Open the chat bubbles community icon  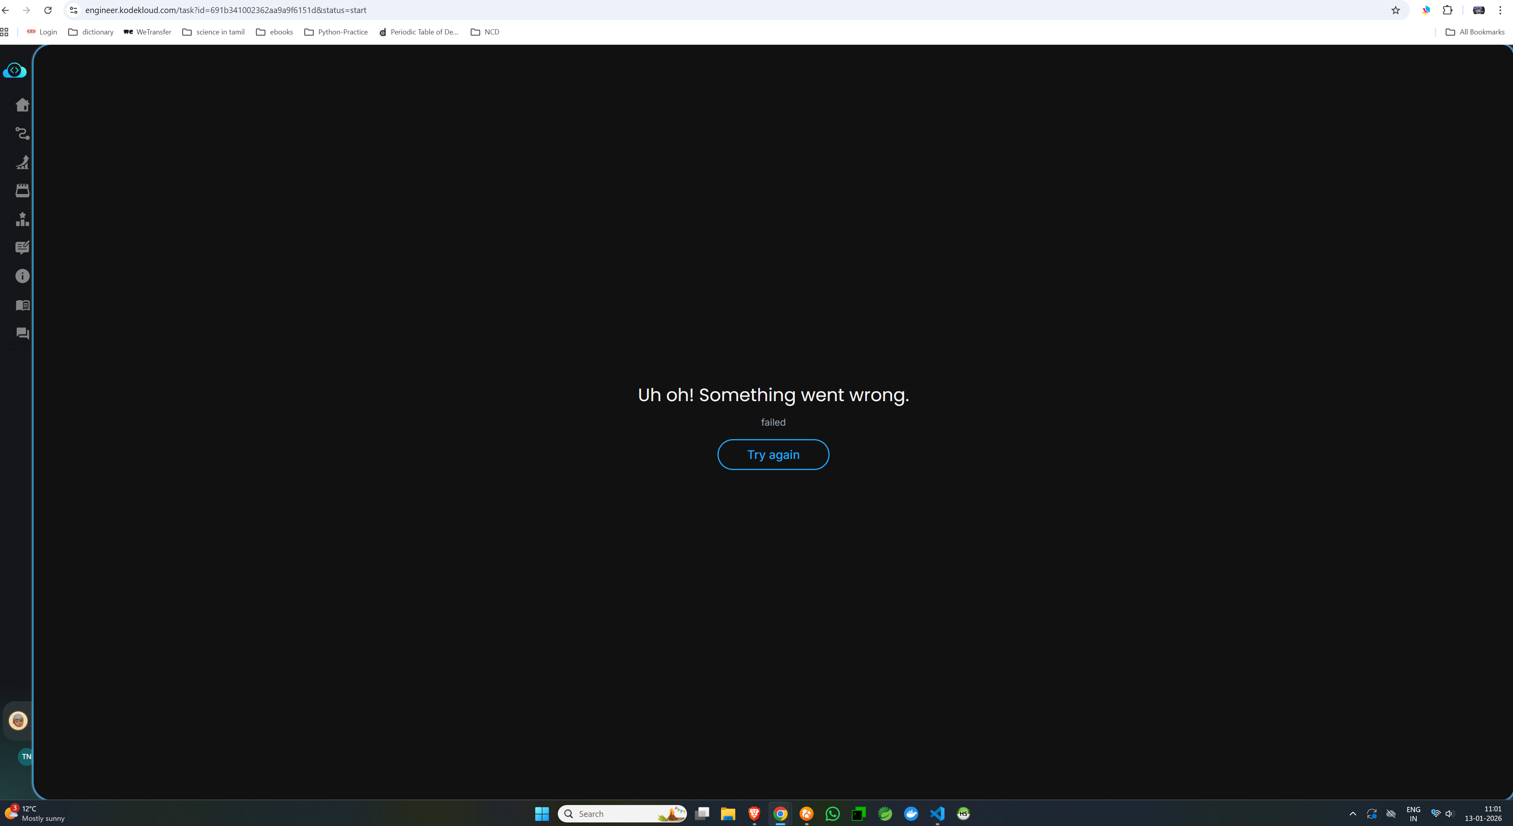[x=22, y=333]
